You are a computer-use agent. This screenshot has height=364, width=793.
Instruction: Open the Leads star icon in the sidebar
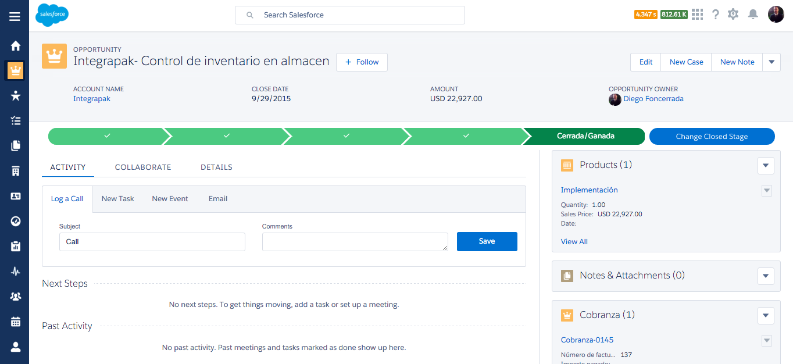coord(16,95)
